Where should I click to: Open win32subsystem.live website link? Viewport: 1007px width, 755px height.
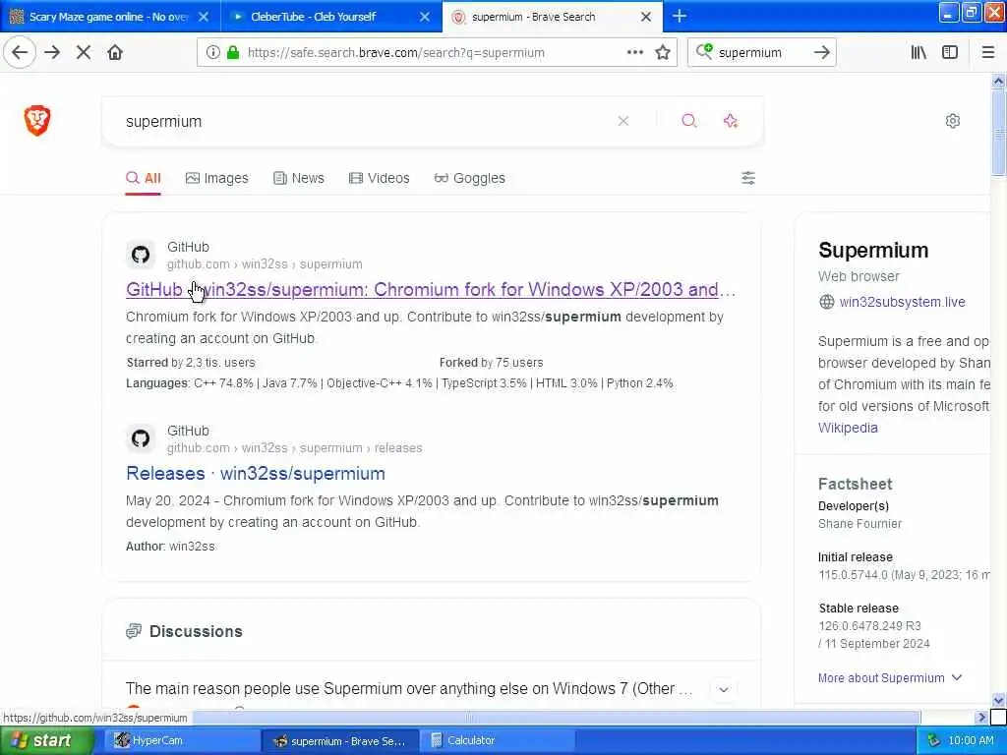[x=902, y=302]
